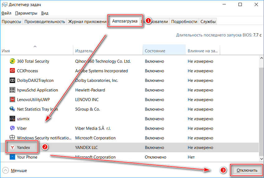Select the CCXProcess entry name
The image size is (264, 178).
27,71
